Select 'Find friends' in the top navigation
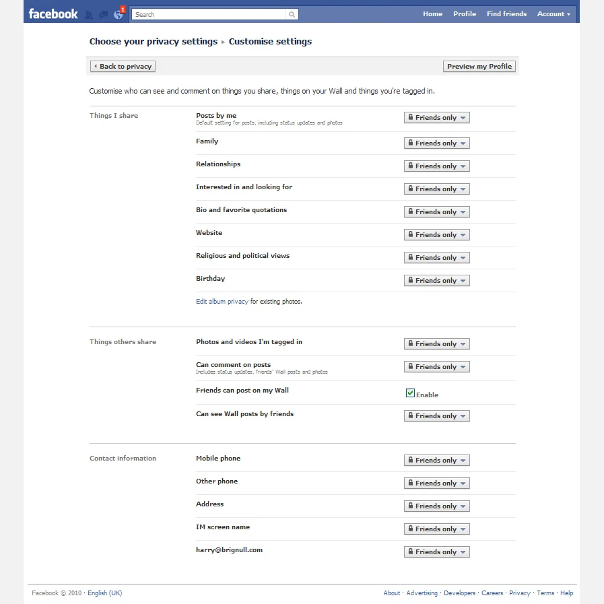This screenshot has width=604, height=604. [506, 14]
